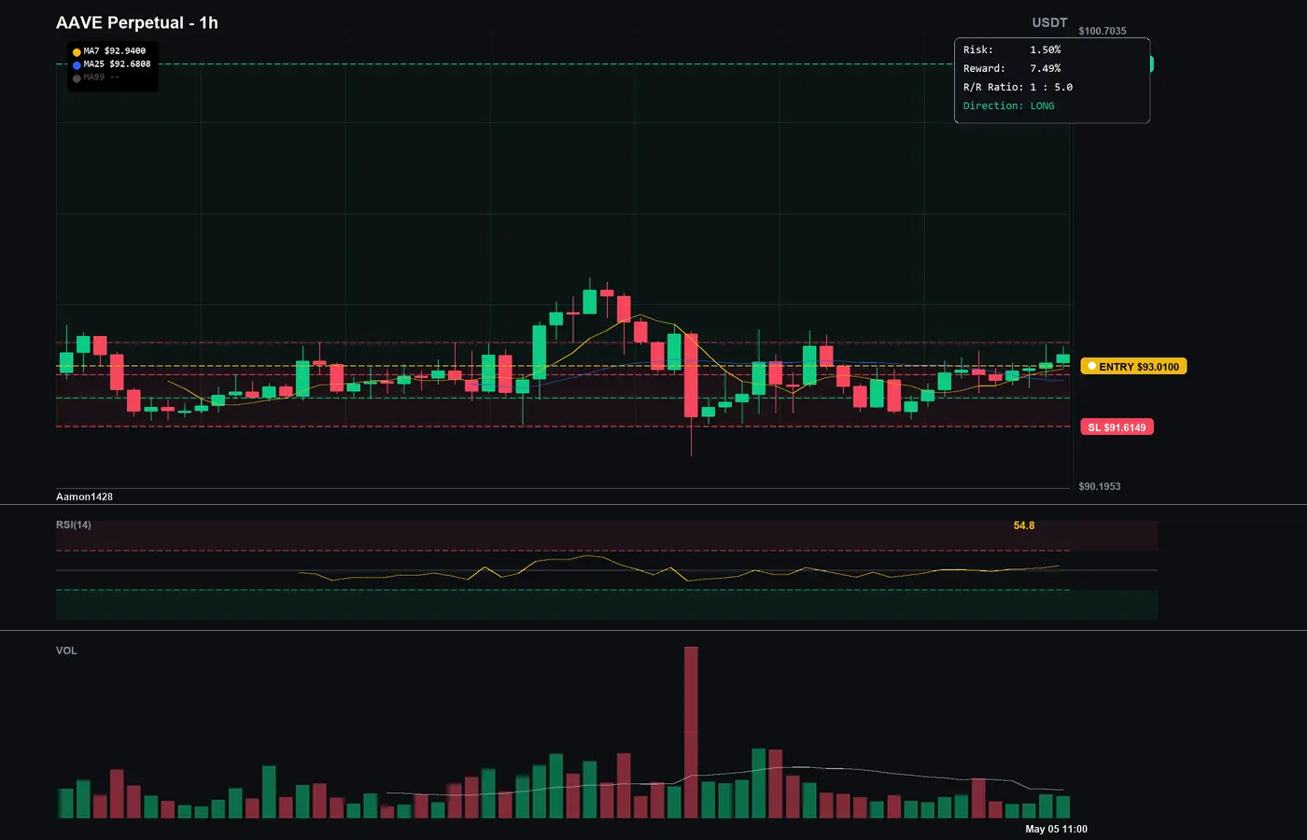Select the MA25 $92.6808 legend value
The image size is (1307, 840).
(117, 64)
